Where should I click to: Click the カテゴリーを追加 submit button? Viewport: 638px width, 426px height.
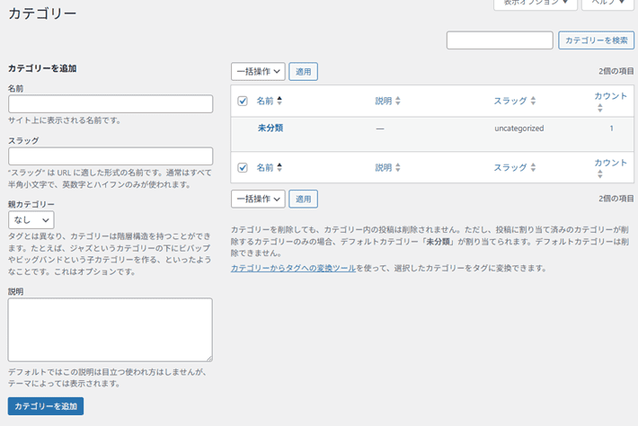46,406
